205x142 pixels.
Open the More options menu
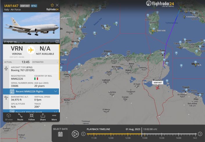54,117
